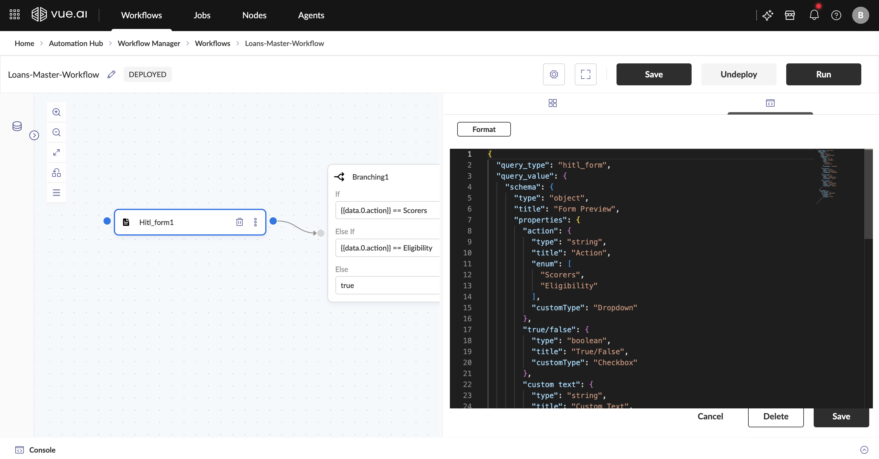
Task: Open the notifications bell icon
Action: [x=814, y=15]
